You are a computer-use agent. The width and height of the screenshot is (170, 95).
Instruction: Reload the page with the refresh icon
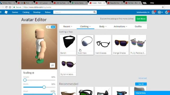coord(6,7)
